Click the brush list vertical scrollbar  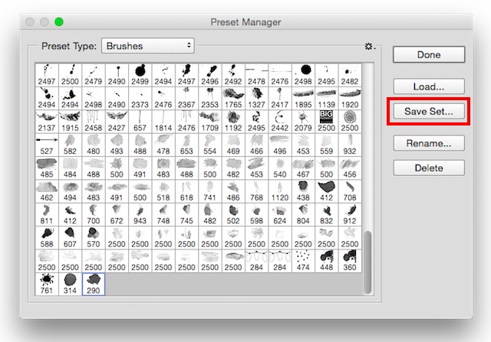[x=370, y=260]
